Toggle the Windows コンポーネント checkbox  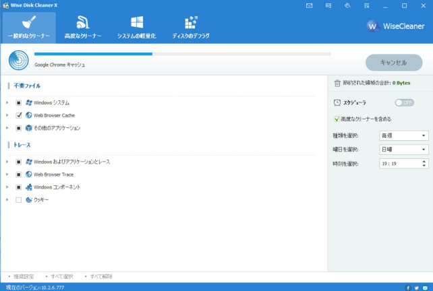pos(18,187)
